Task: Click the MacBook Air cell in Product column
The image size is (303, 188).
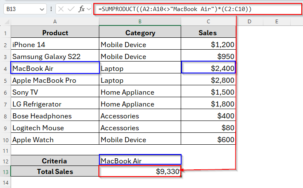Action: (55, 68)
